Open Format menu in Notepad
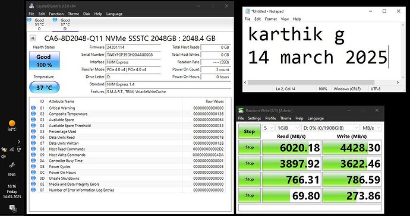 tap(270, 19)
